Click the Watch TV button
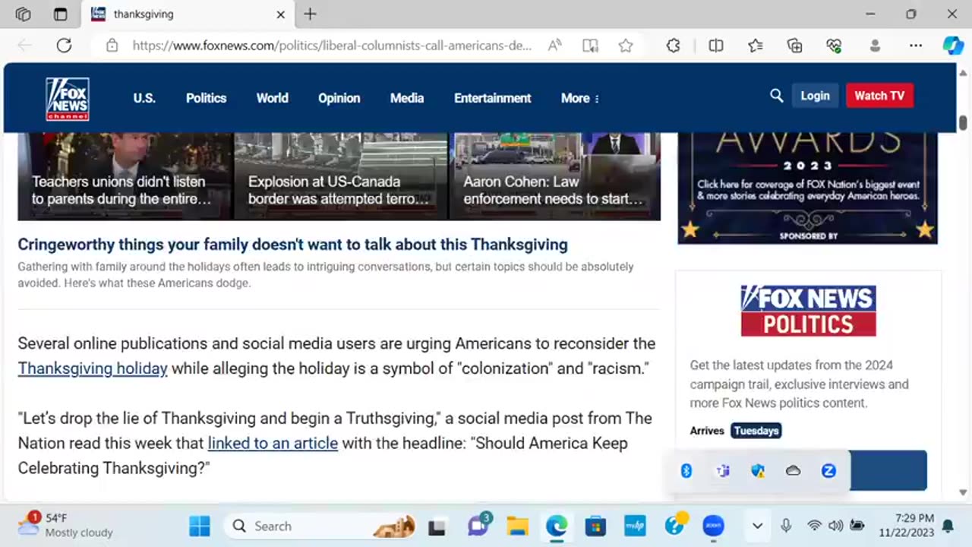The image size is (972, 547). (879, 96)
